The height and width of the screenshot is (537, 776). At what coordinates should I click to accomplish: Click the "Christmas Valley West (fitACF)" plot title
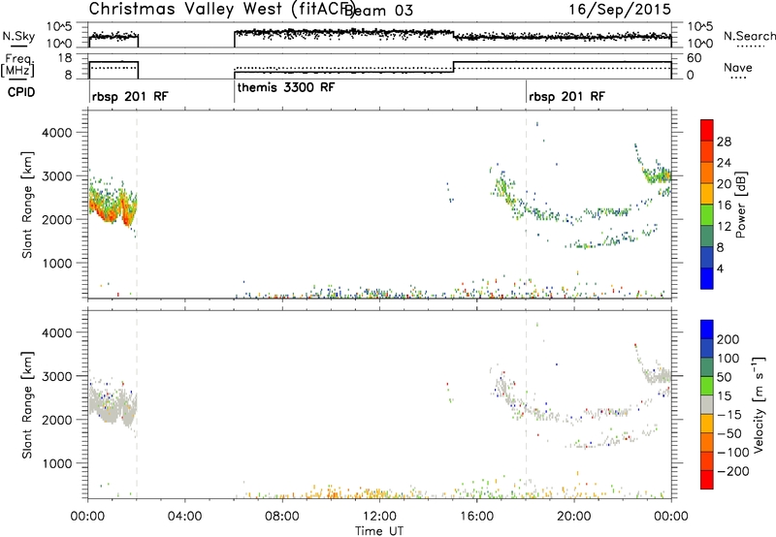click(x=222, y=10)
